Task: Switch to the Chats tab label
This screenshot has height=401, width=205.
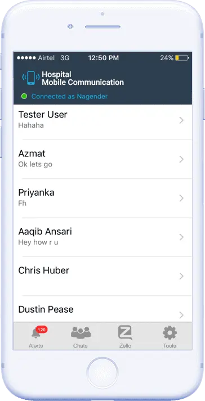Action: coord(81,346)
